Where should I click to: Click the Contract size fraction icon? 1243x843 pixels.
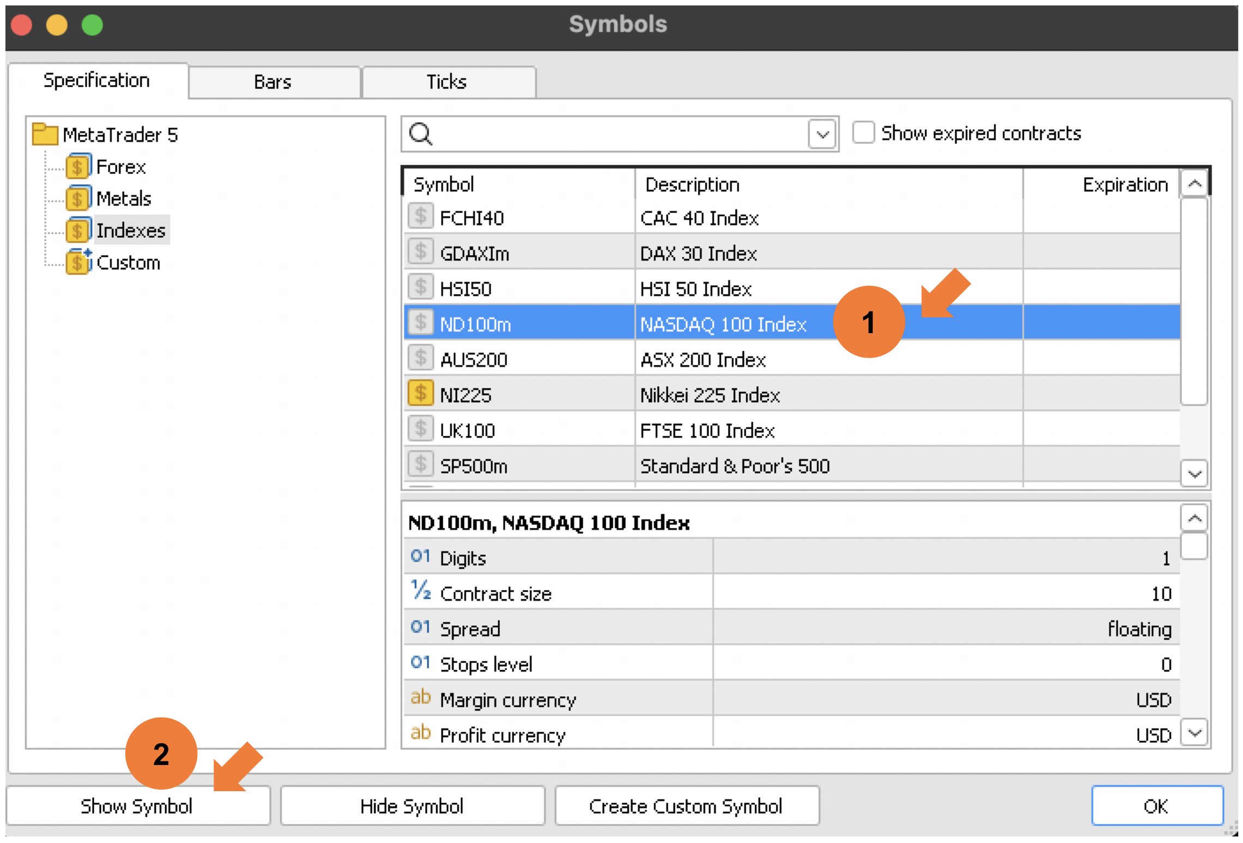pyautogui.click(x=420, y=591)
